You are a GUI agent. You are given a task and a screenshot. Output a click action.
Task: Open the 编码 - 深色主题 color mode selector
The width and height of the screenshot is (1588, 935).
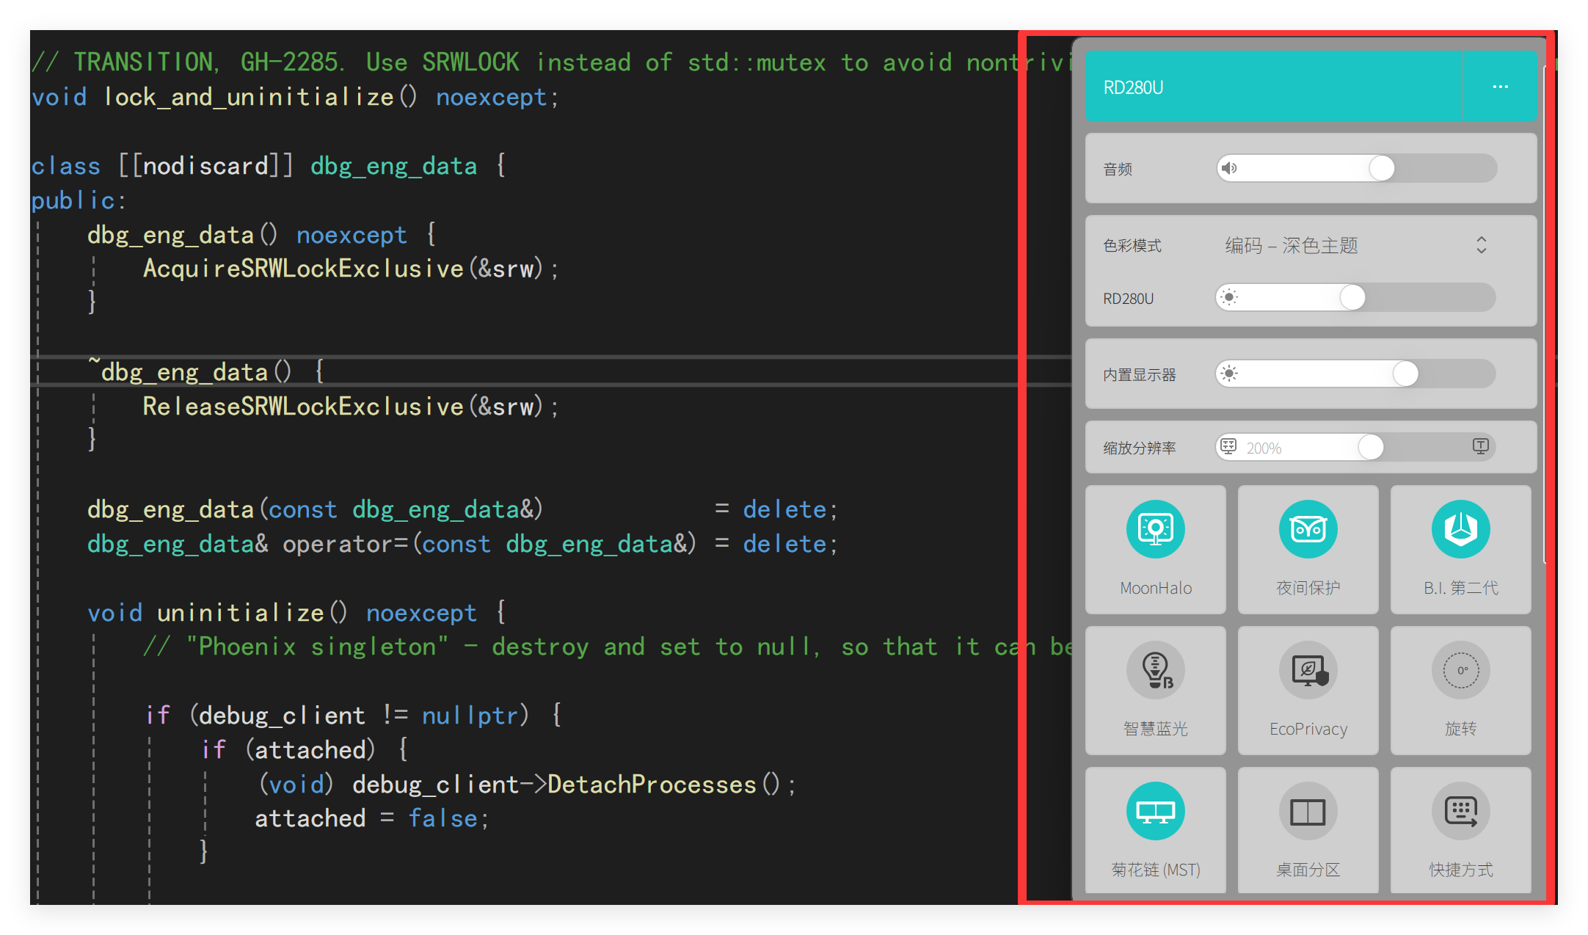coord(1292,245)
